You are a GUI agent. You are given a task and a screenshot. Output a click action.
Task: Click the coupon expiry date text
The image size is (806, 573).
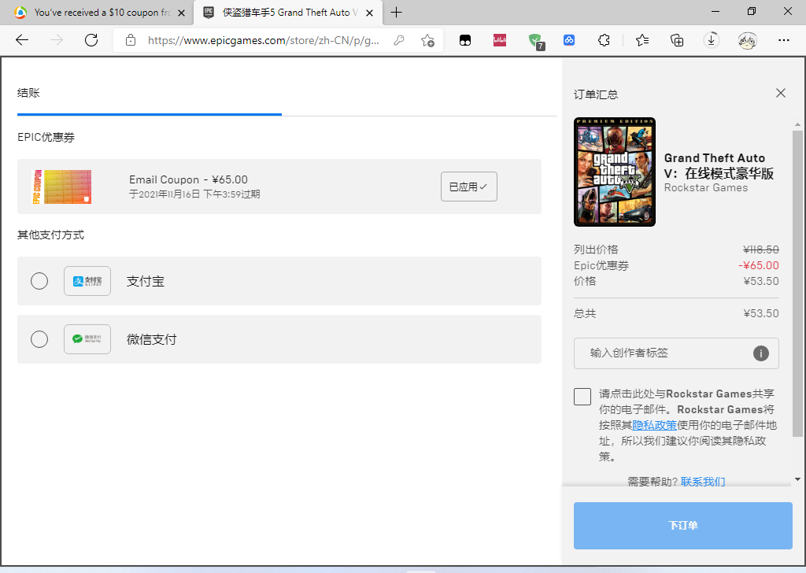pos(194,194)
